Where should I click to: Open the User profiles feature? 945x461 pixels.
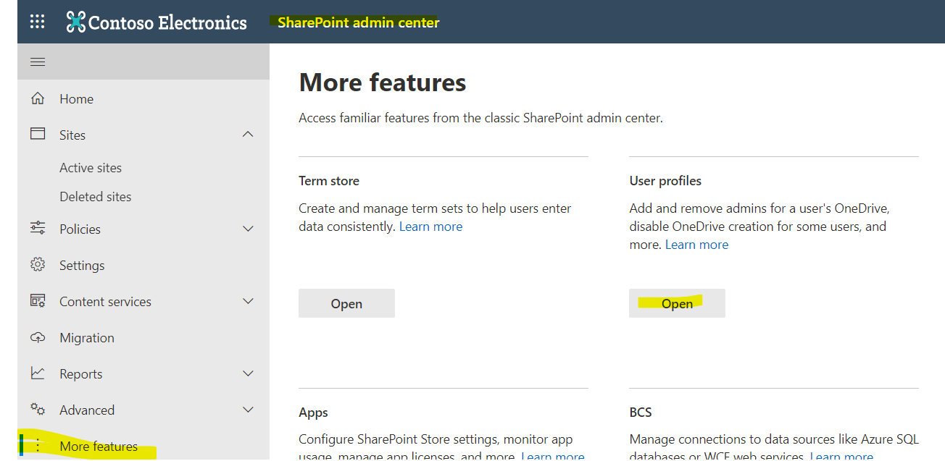pyautogui.click(x=677, y=303)
